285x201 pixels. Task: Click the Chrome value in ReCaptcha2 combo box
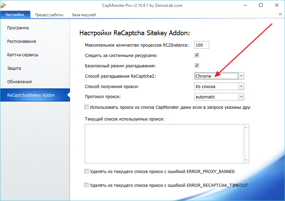[x=216, y=76]
